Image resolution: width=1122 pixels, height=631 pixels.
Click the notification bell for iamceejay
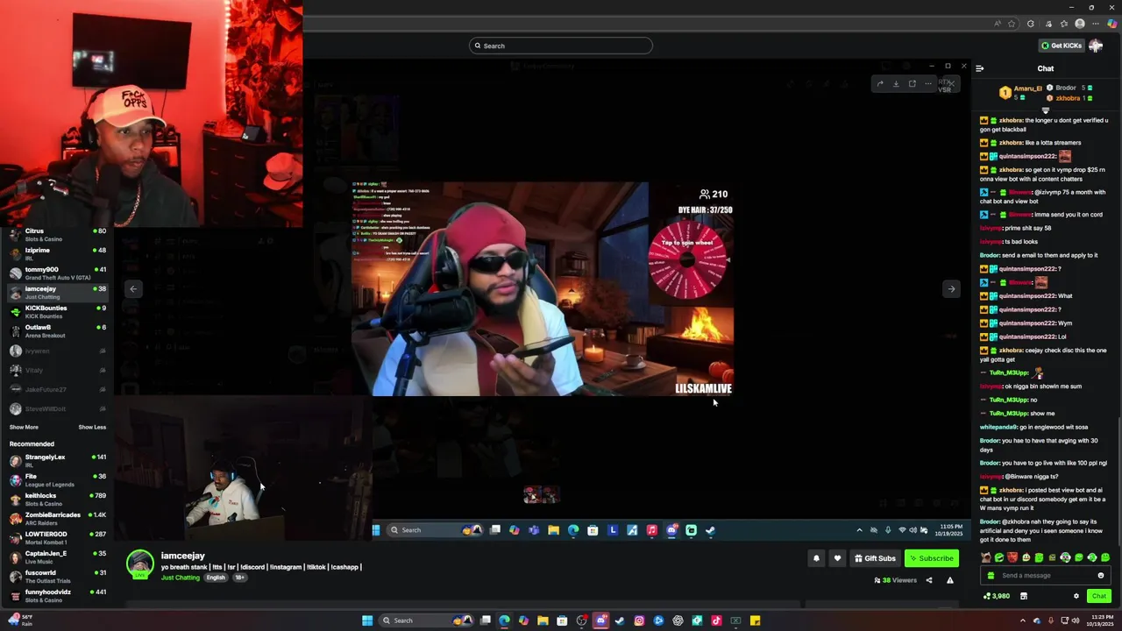pyautogui.click(x=816, y=558)
